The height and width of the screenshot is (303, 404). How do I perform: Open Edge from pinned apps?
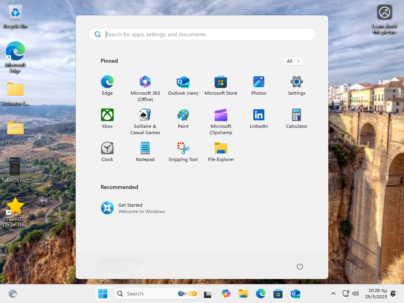coord(107,86)
